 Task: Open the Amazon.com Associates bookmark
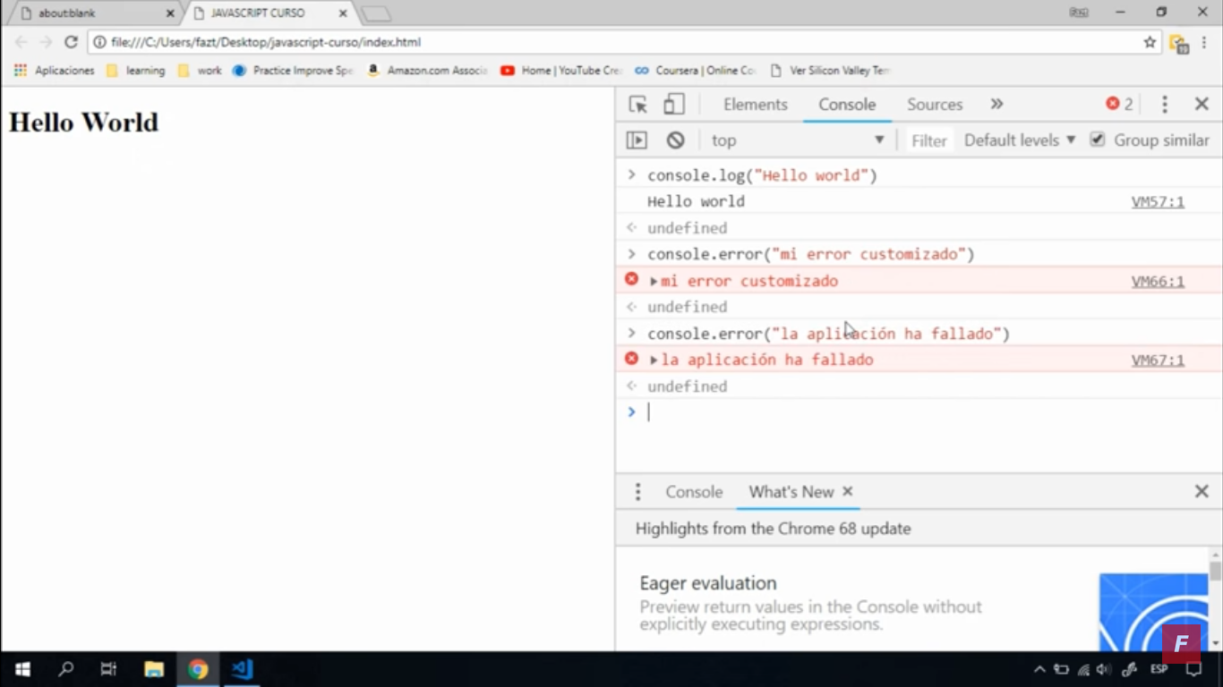point(427,70)
